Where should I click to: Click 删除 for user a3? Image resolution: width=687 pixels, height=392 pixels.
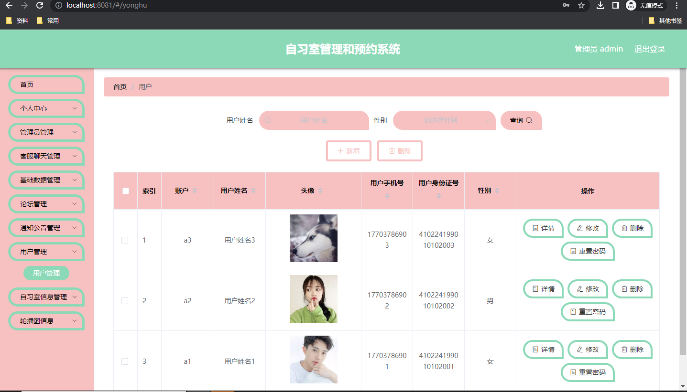632,228
